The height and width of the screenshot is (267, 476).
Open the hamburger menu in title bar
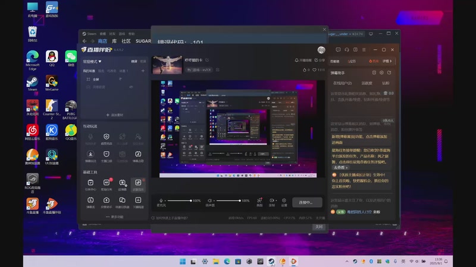pos(364,50)
